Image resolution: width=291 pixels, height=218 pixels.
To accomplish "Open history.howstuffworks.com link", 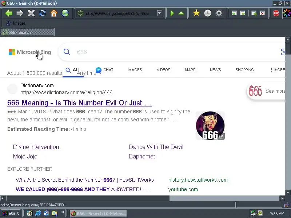I will (198, 180).
